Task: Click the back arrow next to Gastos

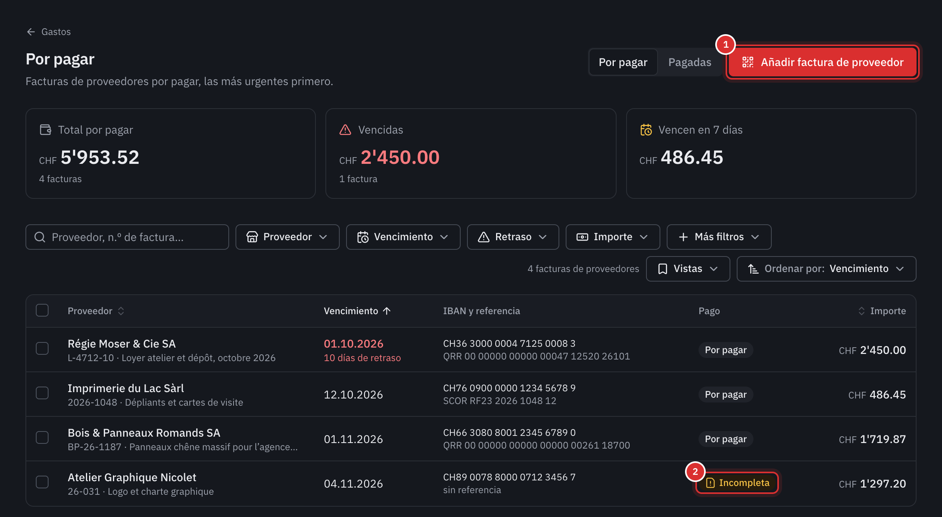Action: (31, 32)
